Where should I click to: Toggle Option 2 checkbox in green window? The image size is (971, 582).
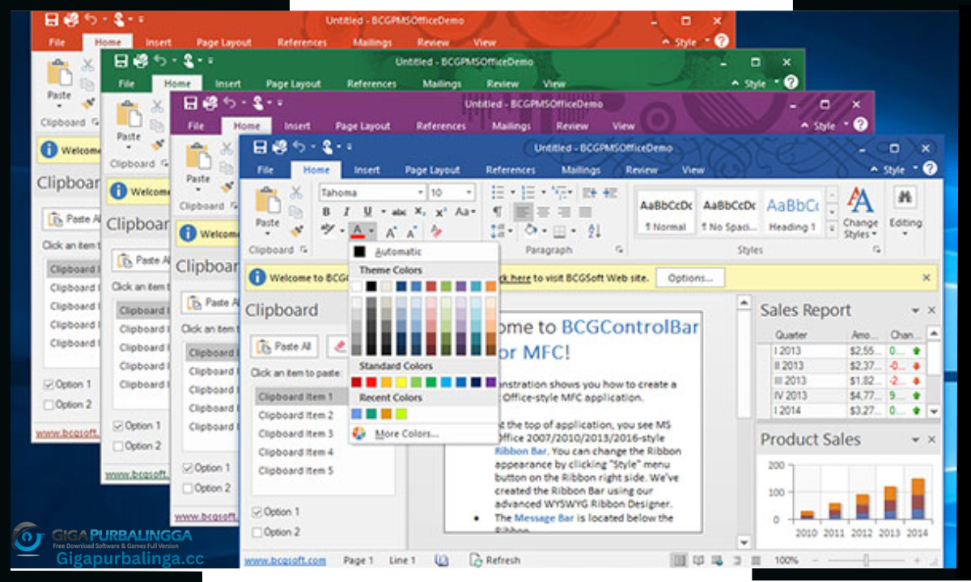118,445
